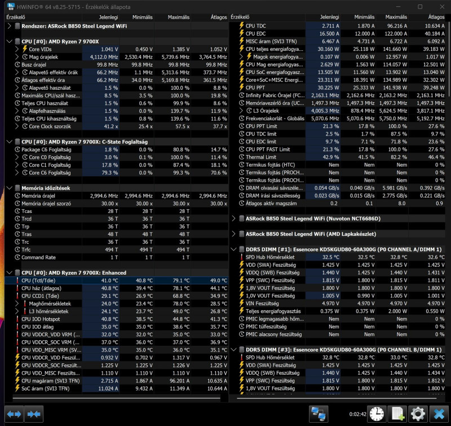This screenshot has height=426, width=451.
Task: Click the 0:02:42 elapsed time readout
Action: point(357,414)
